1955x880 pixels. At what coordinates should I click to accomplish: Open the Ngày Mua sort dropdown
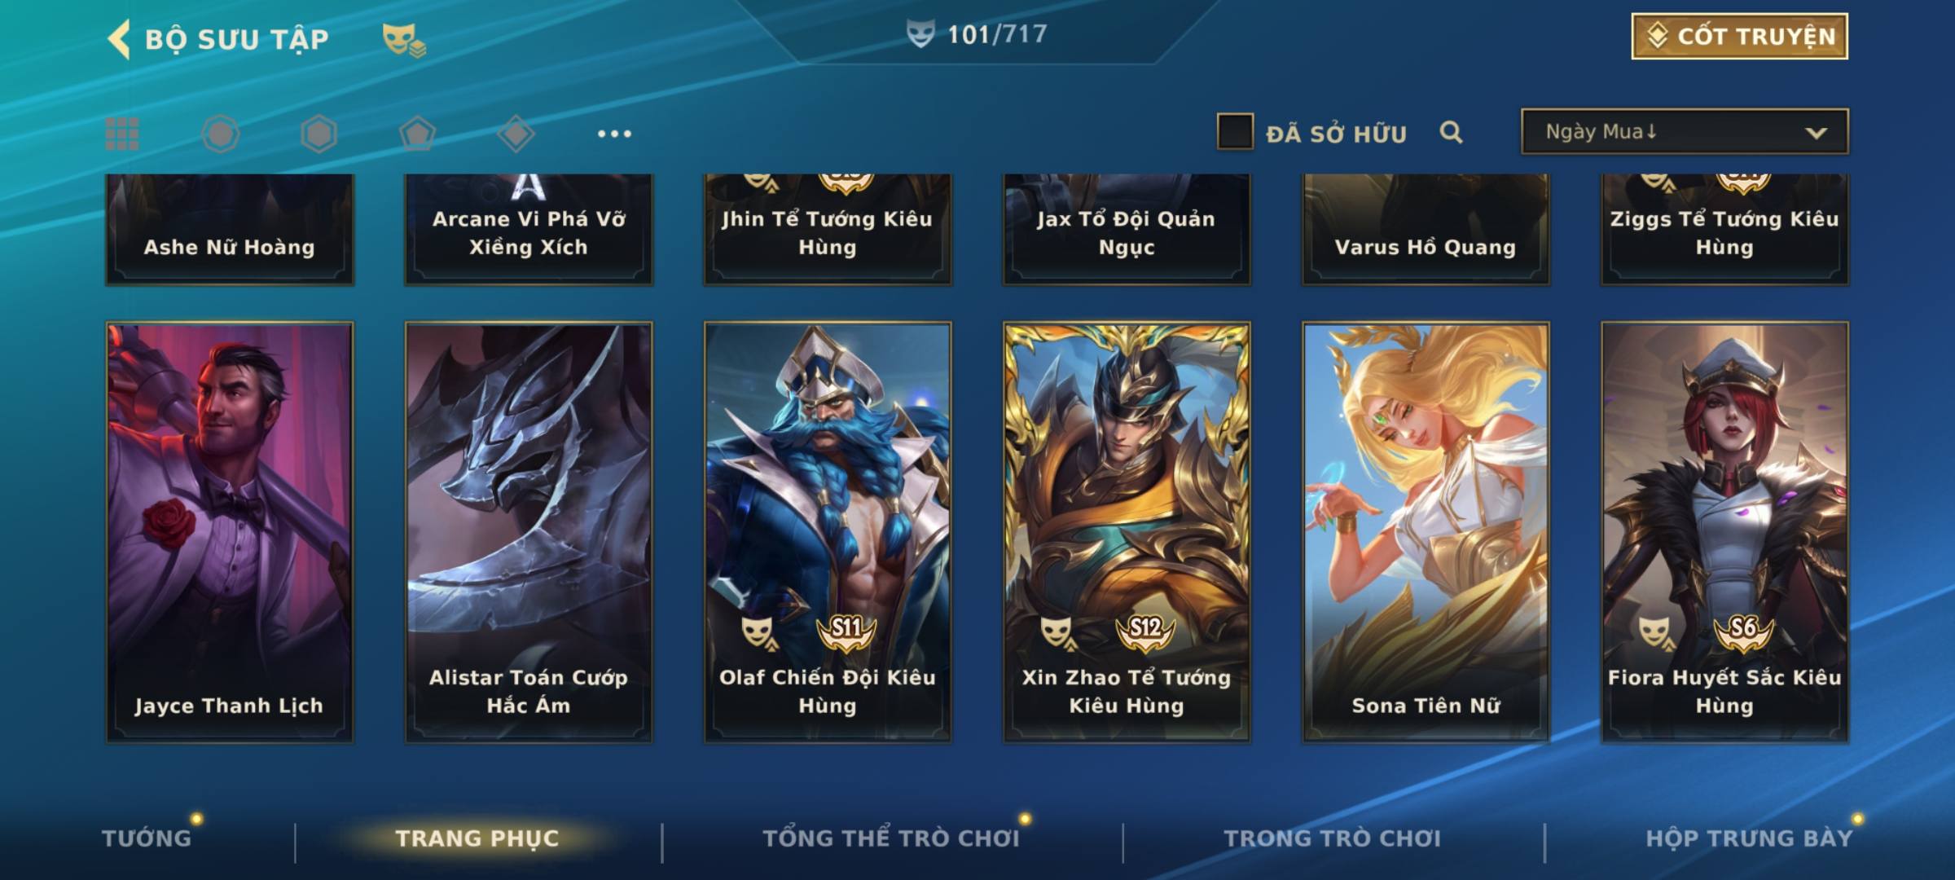1685,131
